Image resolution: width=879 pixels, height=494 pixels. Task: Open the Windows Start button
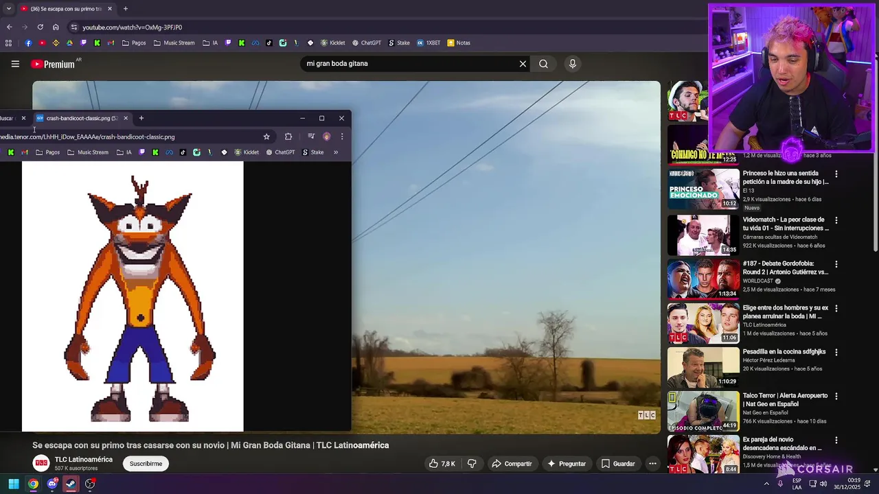13,484
